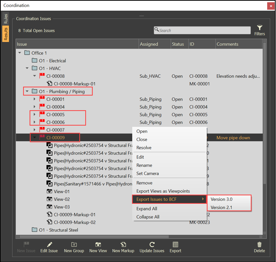Choose Remove in the context menu
Image resolution: width=276 pixels, height=262 pixels.
(x=170, y=183)
